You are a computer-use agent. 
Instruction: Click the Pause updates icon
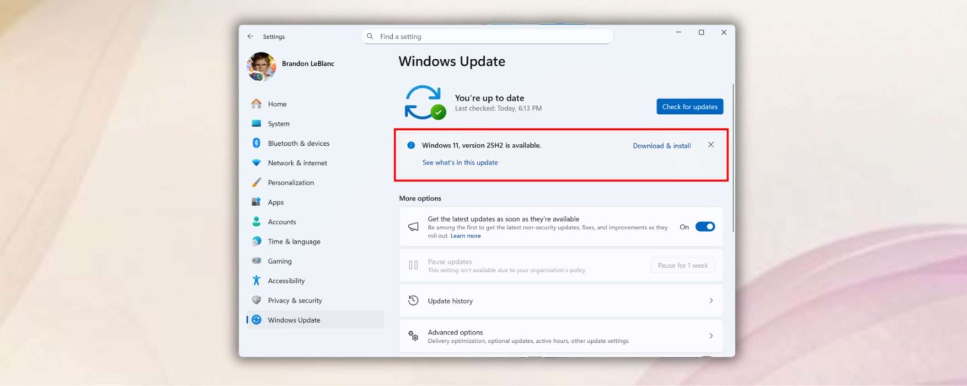(413, 265)
